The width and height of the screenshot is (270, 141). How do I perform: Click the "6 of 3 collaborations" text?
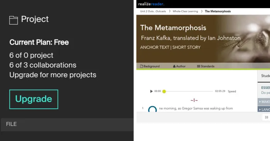point(43,65)
